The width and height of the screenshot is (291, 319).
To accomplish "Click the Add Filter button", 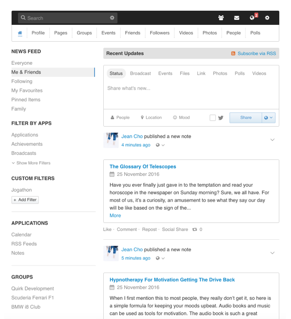I will coord(25,200).
